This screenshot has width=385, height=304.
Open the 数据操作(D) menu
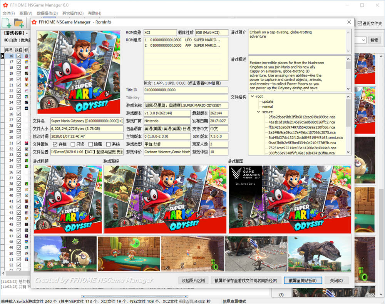(x=47, y=13)
